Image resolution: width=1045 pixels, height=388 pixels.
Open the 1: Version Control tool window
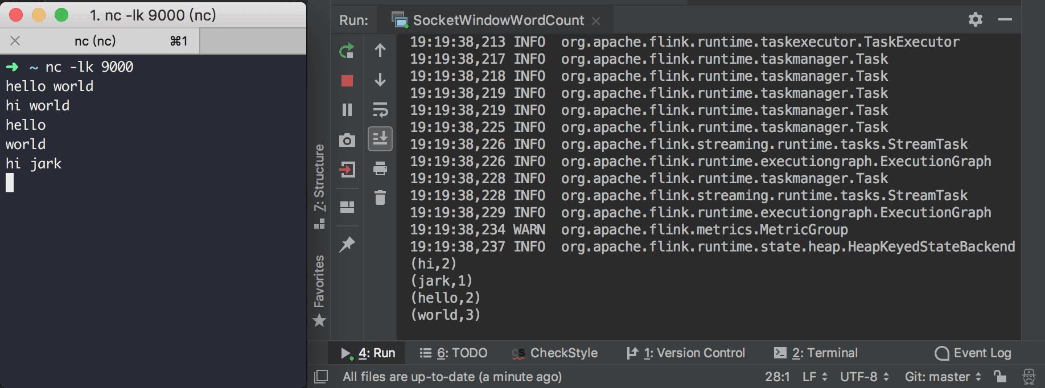point(685,353)
